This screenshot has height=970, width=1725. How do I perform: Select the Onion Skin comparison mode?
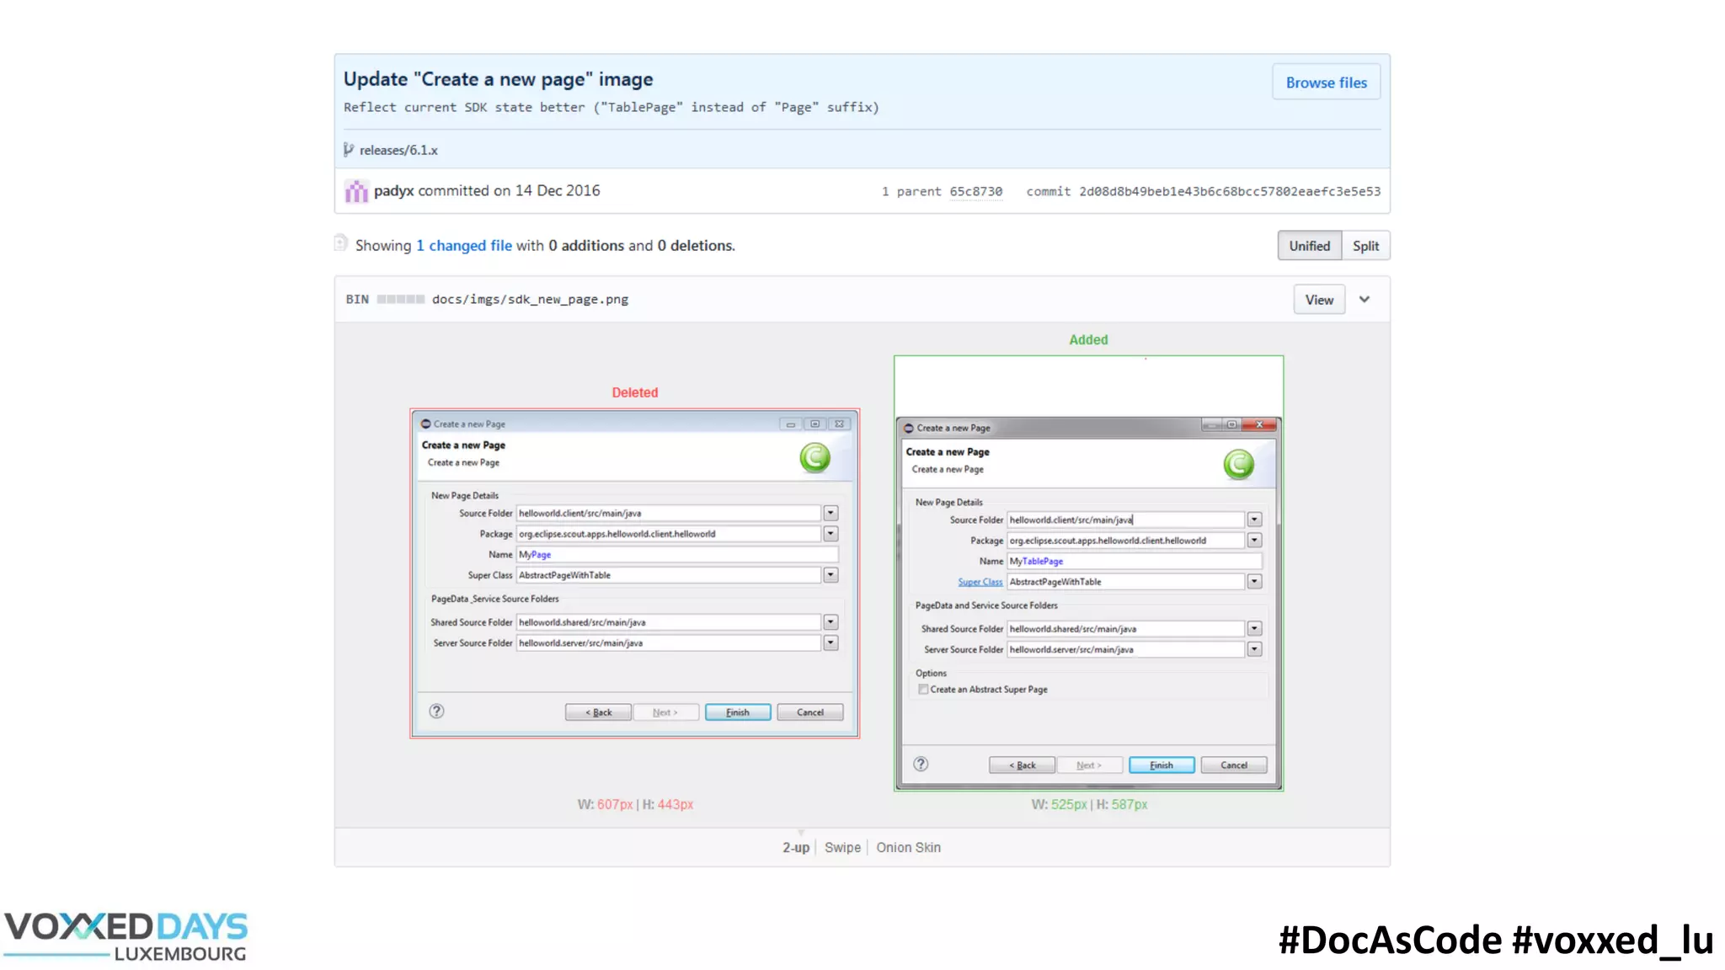908,847
